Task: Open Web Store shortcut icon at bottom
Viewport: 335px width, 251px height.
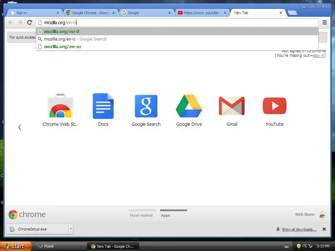Action: pos(322,214)
